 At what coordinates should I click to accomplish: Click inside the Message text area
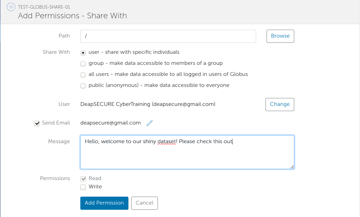pyautogui.click(x=187, y=152)
